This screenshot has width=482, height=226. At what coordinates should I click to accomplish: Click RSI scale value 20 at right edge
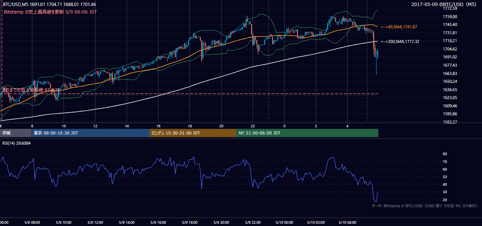[445, 200]
